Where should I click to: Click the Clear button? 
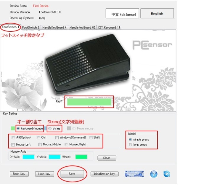click(107, 158)
